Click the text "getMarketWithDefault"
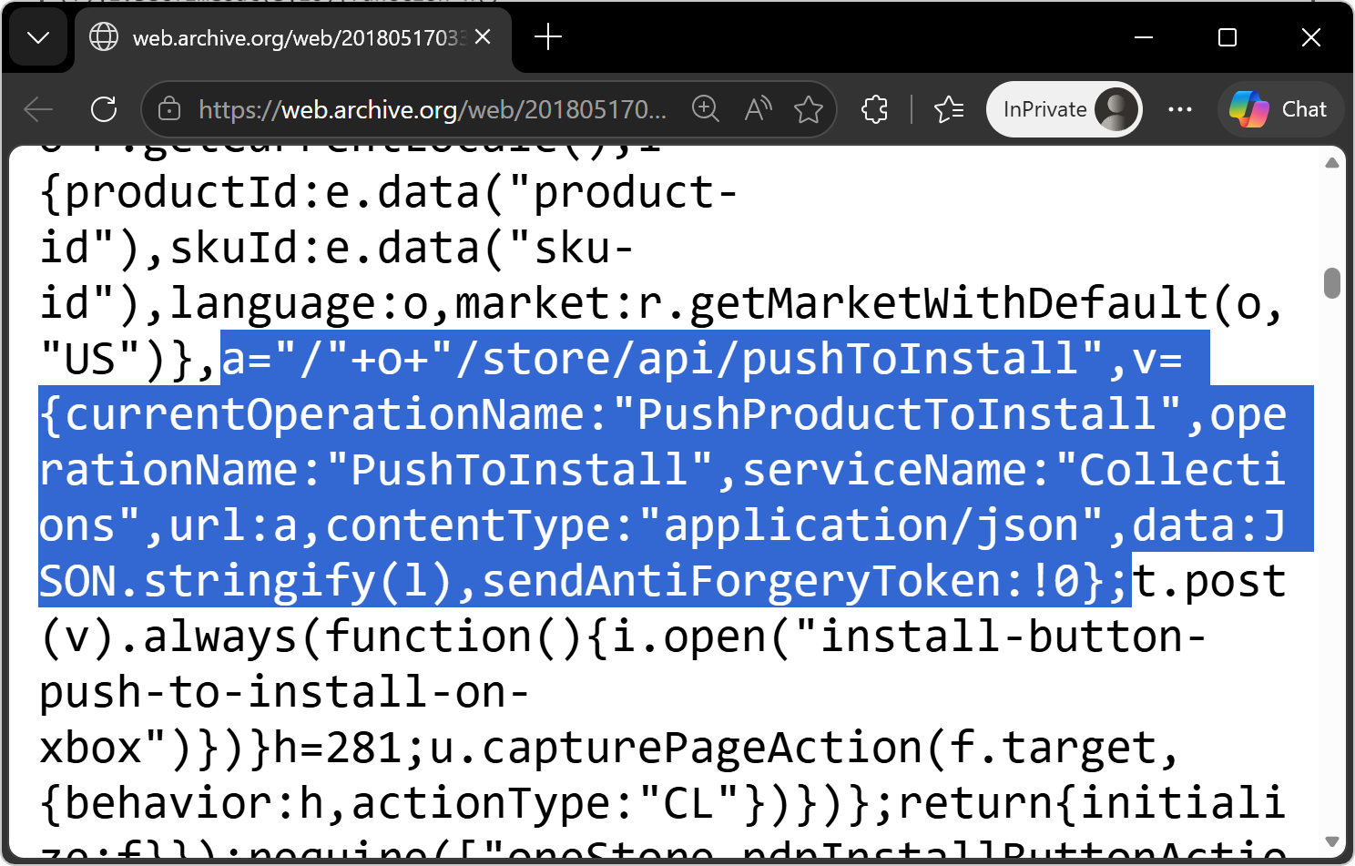 [x=948, y=304]
